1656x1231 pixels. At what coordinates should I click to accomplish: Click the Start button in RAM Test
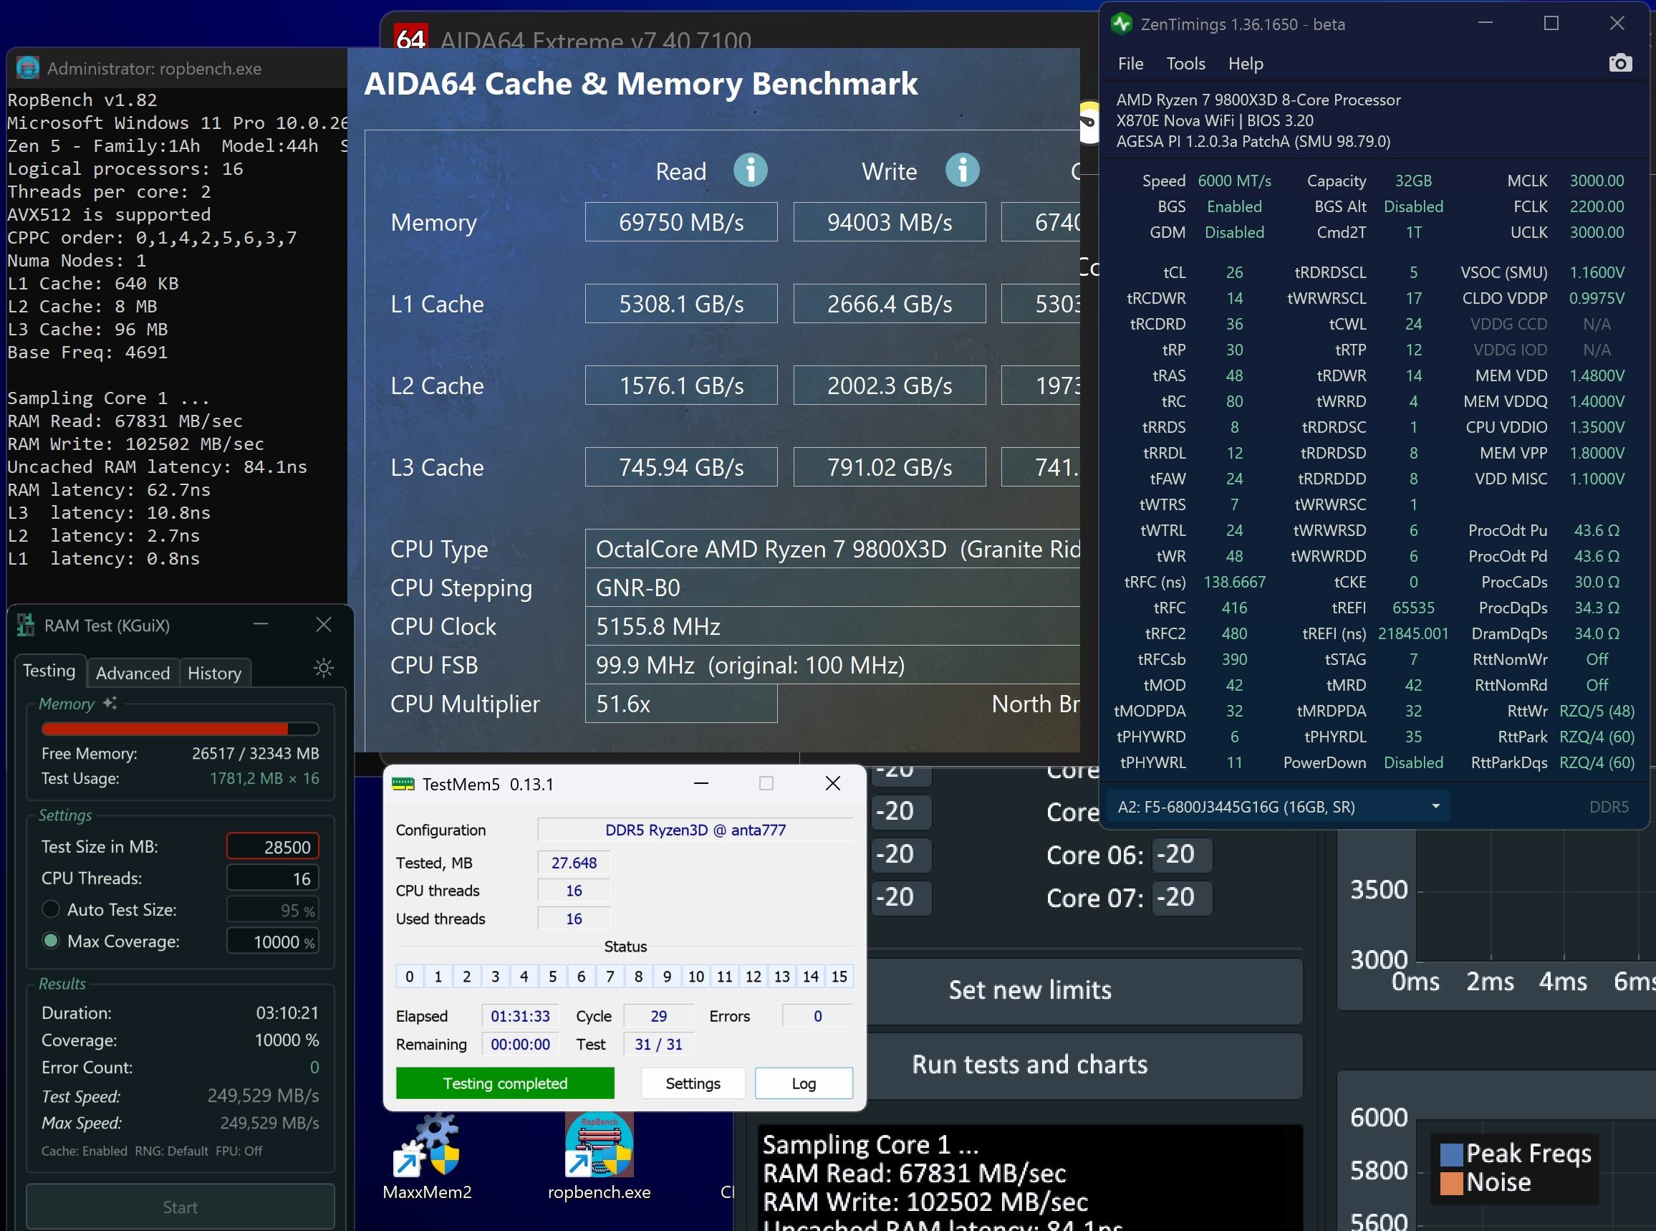pos(180,1207)
